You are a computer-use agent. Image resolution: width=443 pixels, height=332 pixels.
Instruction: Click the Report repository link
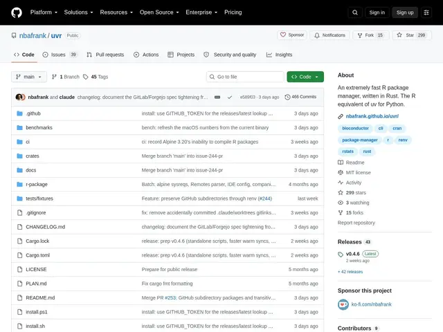356,223
